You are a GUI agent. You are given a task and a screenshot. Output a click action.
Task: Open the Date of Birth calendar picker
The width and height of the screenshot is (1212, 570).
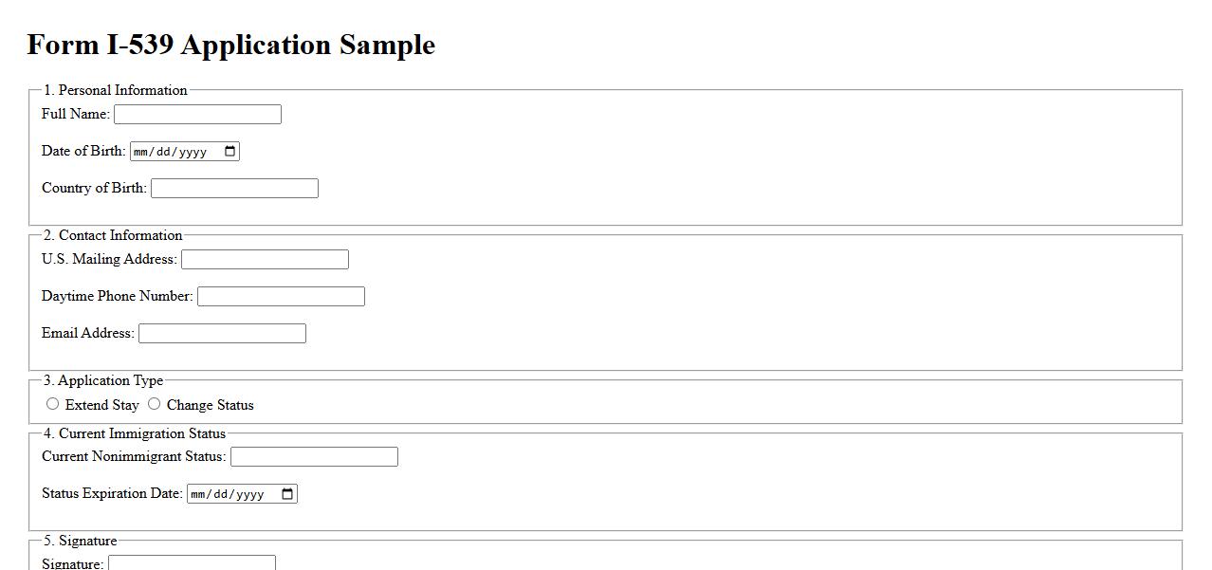[230, 152]
